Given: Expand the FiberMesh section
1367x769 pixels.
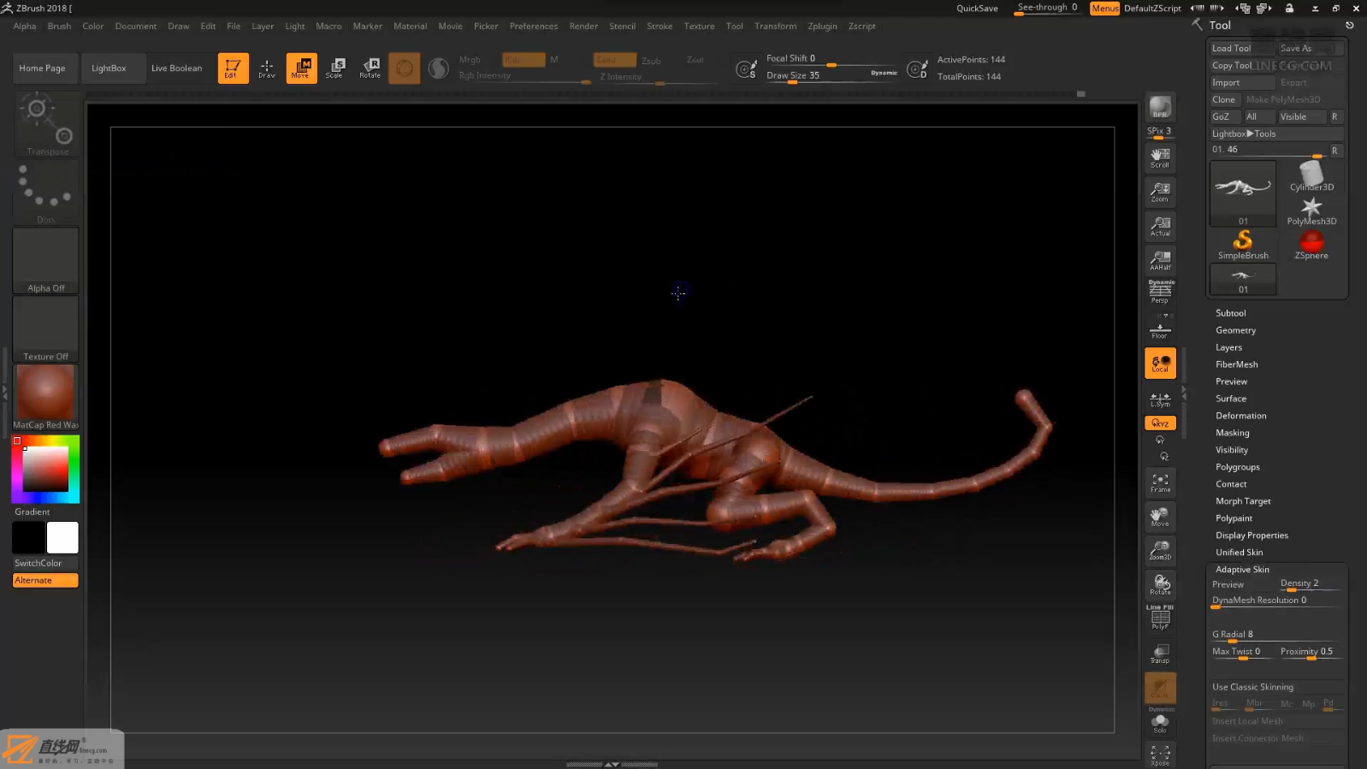Looking at the screenshot, I should (1236, 364).
